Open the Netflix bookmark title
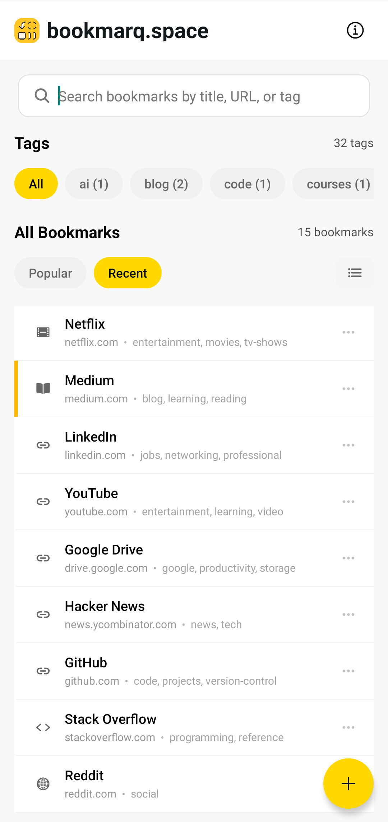This screenshot has width=388, height=822. [85, 324]
